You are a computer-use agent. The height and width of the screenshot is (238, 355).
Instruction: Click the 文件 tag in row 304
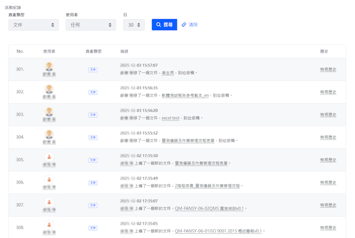click(93, 137)
